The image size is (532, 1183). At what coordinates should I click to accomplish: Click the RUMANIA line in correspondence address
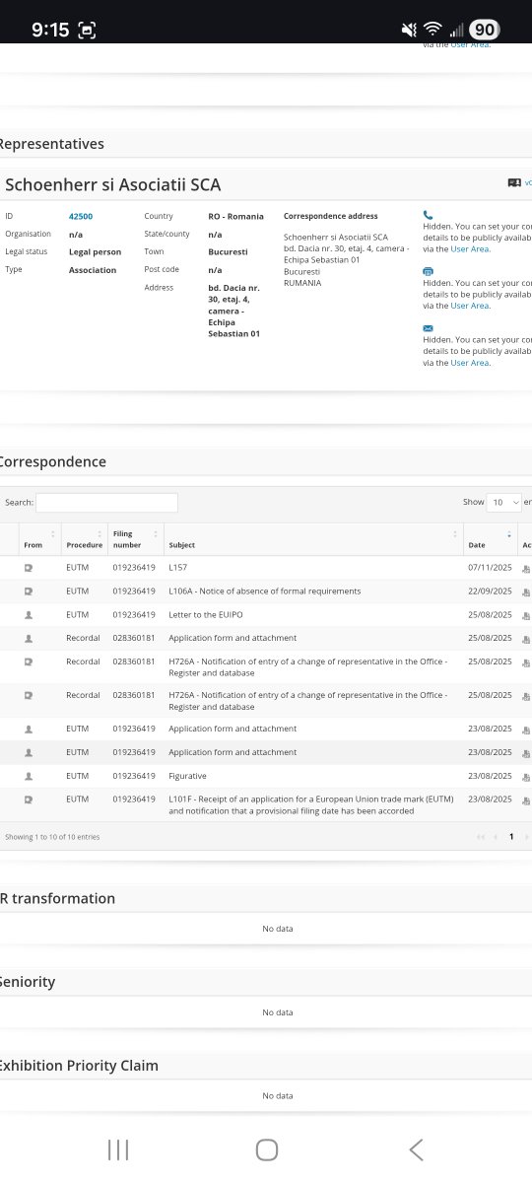click(302, 283)
